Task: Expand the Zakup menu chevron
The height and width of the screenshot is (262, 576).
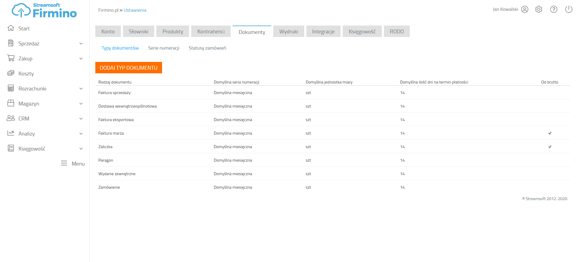Action: [81, 59]
